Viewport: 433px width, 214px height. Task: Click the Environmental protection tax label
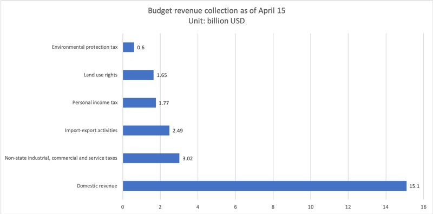85,47
